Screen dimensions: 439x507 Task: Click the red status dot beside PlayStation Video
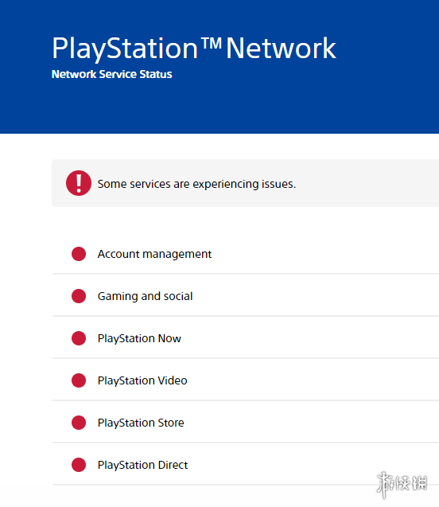pyautogui.click(x=79, y=380)
